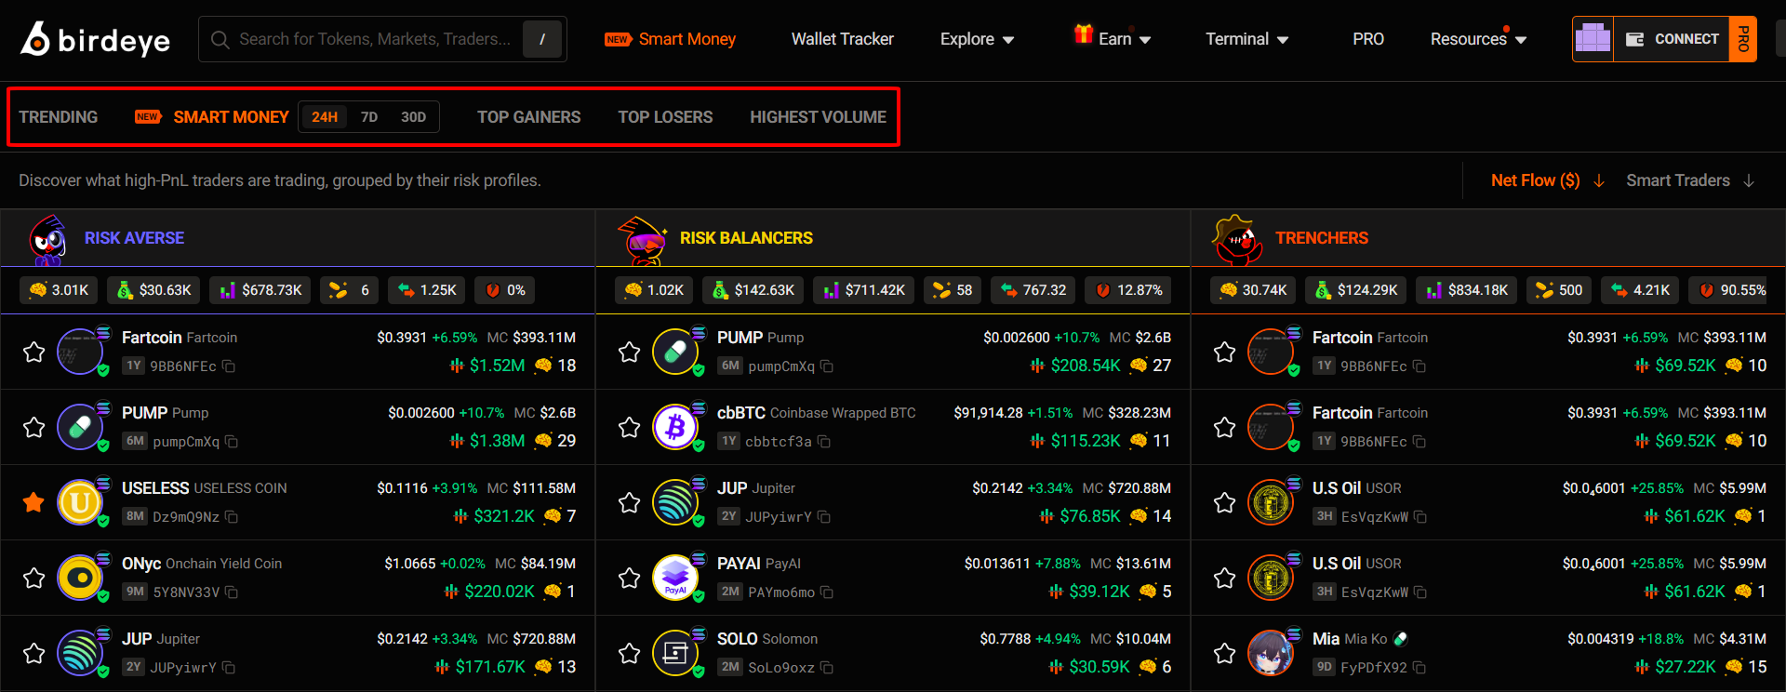This screenshot has width=1786, height=692.
Task: Click the orange PRO badge button
Action: coord(1743,39)
